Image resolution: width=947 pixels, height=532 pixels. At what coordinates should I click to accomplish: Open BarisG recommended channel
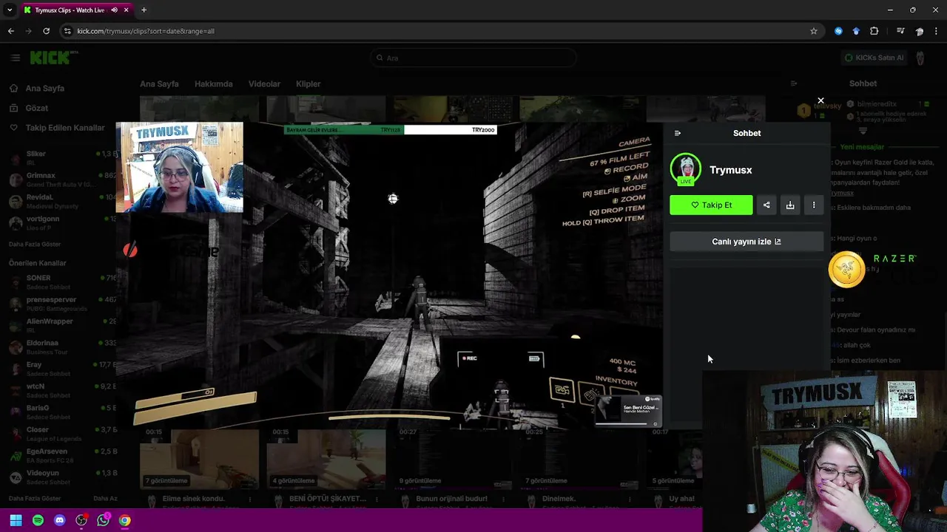[x=63, y=412]
